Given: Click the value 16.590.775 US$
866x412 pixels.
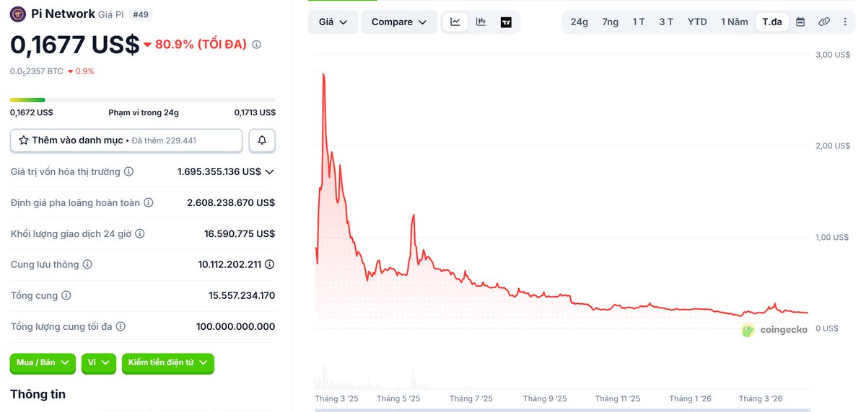Looking at the screenshot, I should tap(240, 234).
